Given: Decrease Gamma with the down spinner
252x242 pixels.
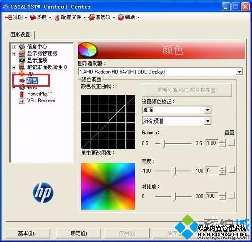Looking at the screenshot, I should [222, 145].
